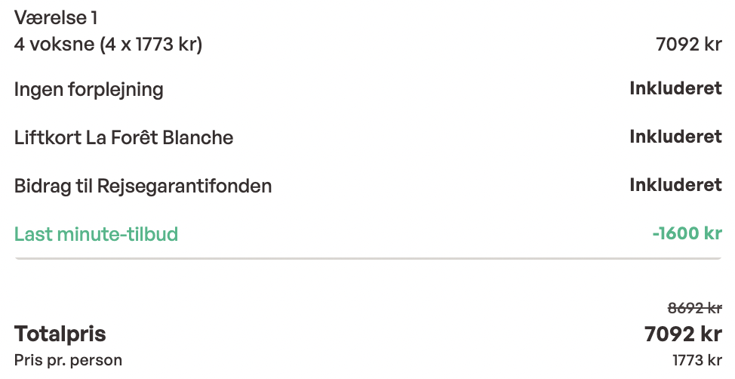Select the 4 voksne line label
Image resolution: width=735 pixels, height=379 pixels.
pyautogui.click(x=54, y=45)
